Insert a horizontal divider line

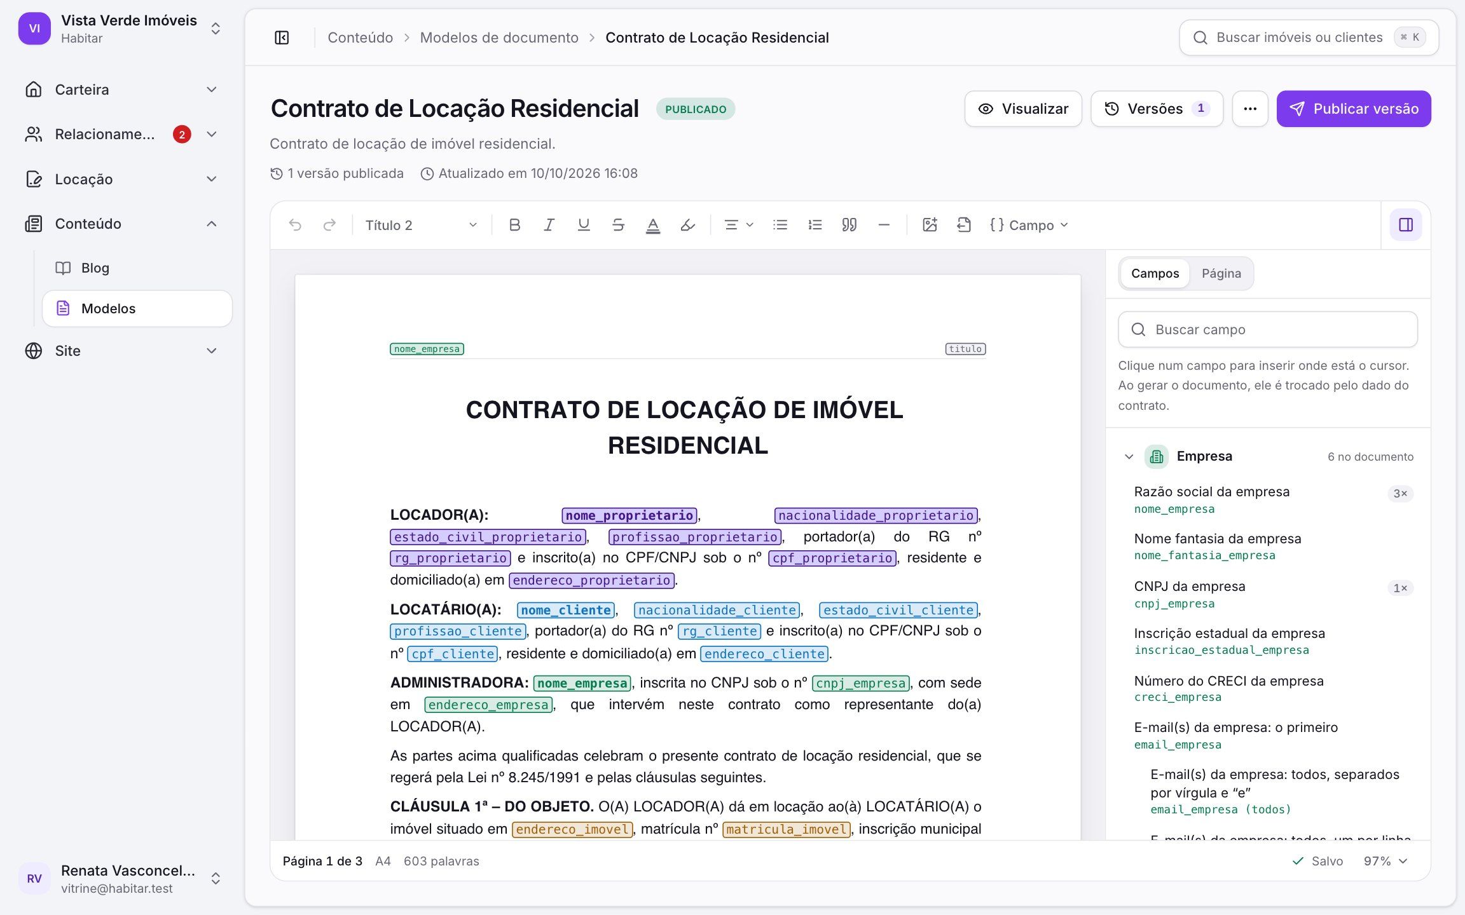(x=884, y=225)
